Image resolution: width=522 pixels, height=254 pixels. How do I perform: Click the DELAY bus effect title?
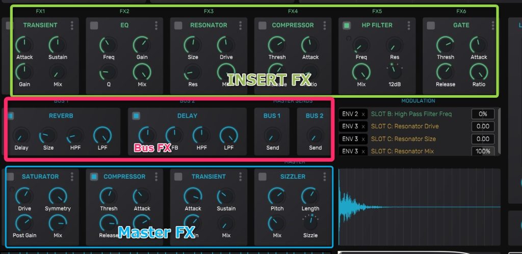pyautogui.click(x=187, y=116)
